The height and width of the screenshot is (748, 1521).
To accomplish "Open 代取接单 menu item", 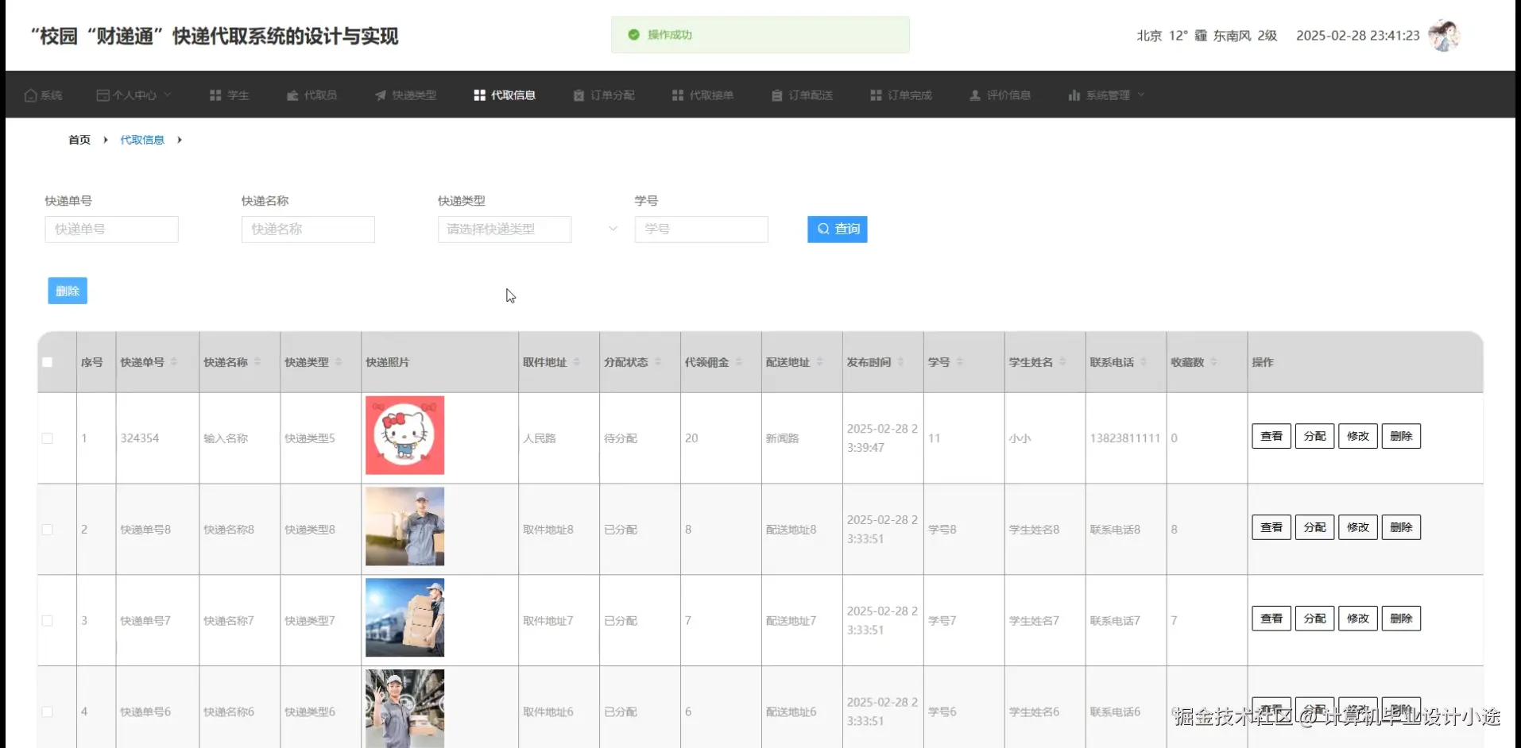I will 702,95.
